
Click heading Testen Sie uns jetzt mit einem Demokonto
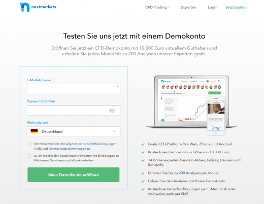pos(134,36)
